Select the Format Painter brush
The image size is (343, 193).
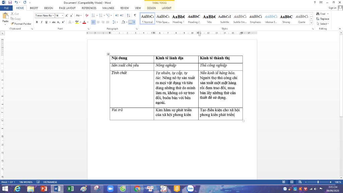(x=21, y=24)
